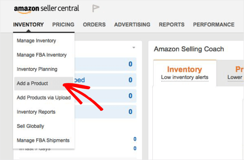This screenshot has width=244, height=160.
Task: Open the ORDERS menu
Action: pyautogui.click(x=94, y=24)
